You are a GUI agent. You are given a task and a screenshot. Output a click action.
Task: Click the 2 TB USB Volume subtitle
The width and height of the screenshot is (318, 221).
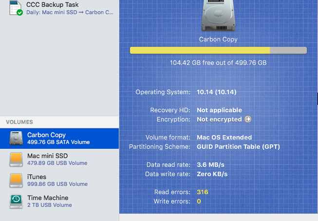tap(50, 205)
